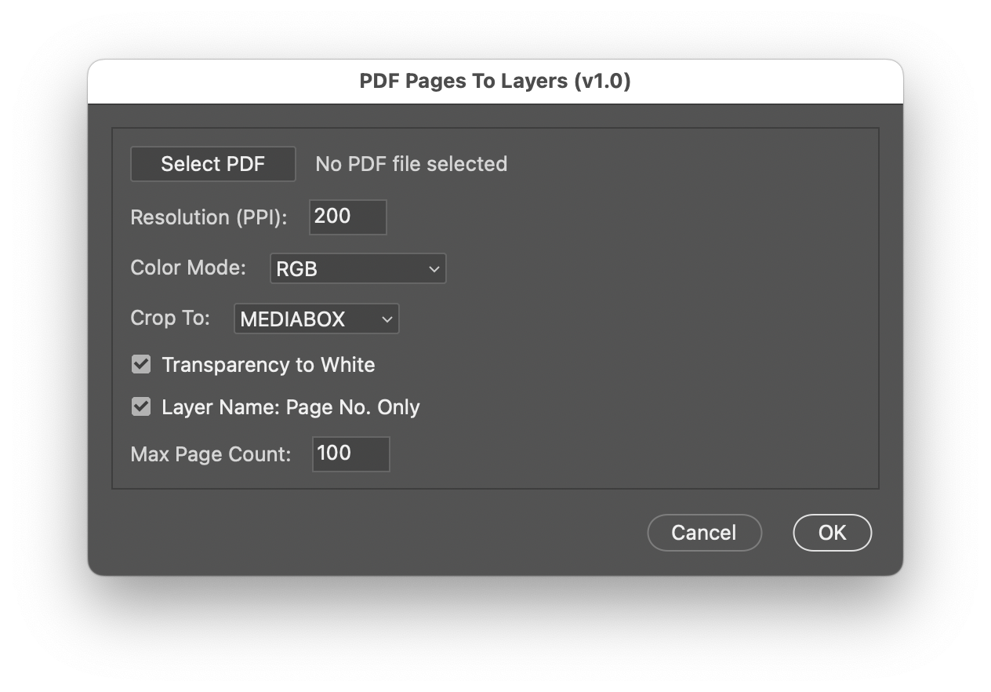Click the Max Page Count field
The image size is (991, 692).
pyautogui.click(x=350, y=453)
